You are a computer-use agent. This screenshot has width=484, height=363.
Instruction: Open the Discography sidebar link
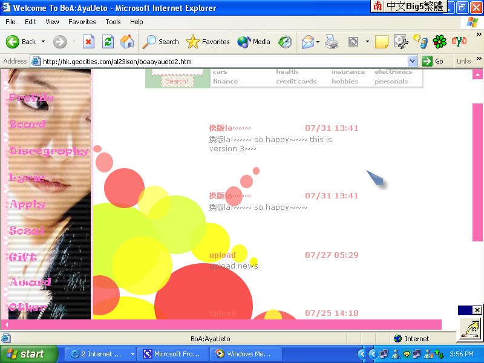pyautogui.click(x=49, y=151)
